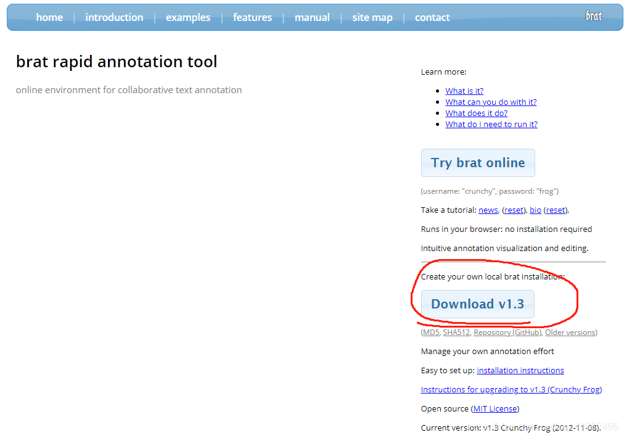Open the SHA512 checksum link

[456, 333]
